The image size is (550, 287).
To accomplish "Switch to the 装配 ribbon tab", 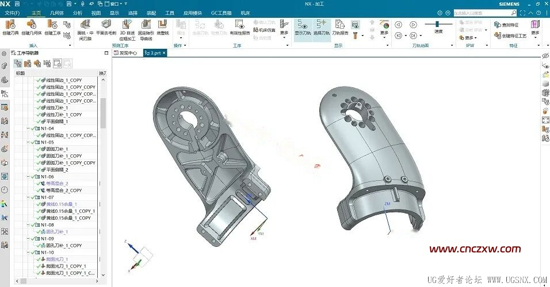I will tap(151, 13).
